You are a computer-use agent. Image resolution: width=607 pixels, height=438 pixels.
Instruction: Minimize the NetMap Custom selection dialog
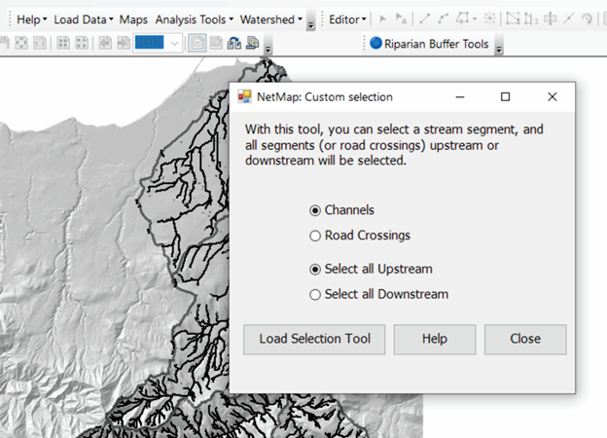[x=460, y=96]
